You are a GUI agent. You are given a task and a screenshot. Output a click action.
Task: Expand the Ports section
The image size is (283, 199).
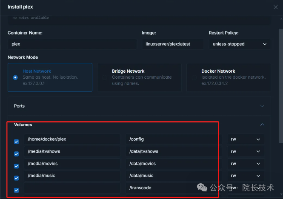(x=262, y=106)
